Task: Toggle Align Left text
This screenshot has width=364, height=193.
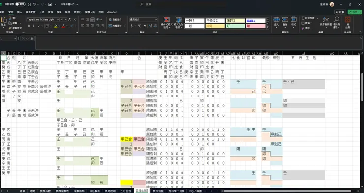Action: coord(83,26)
